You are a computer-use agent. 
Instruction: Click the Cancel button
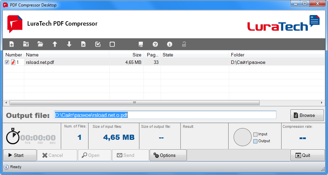click(57, 155)
